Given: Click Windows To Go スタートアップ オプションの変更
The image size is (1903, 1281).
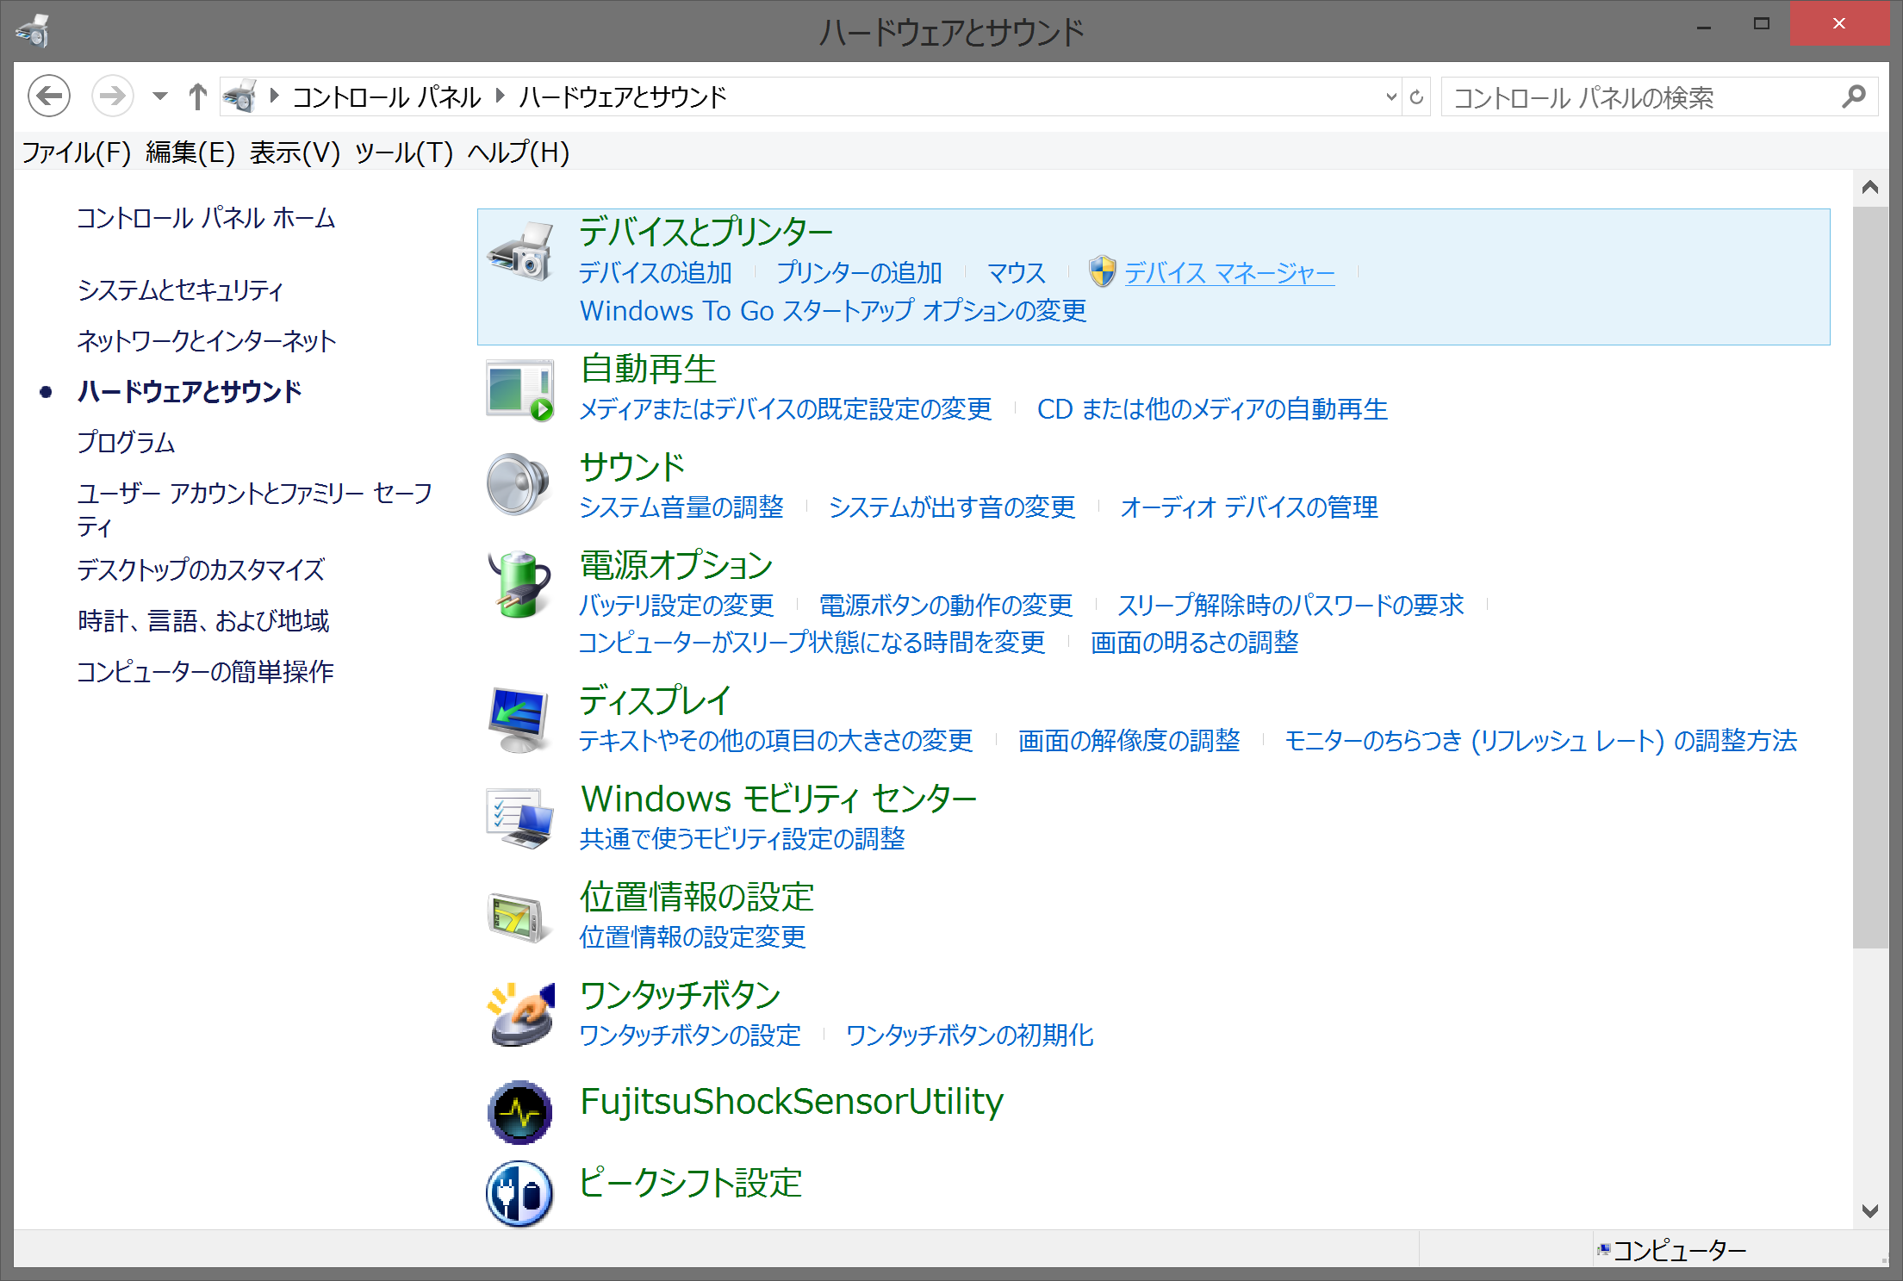Looking at the screenshot, I should pyautogui.click(x=833, y=310).
